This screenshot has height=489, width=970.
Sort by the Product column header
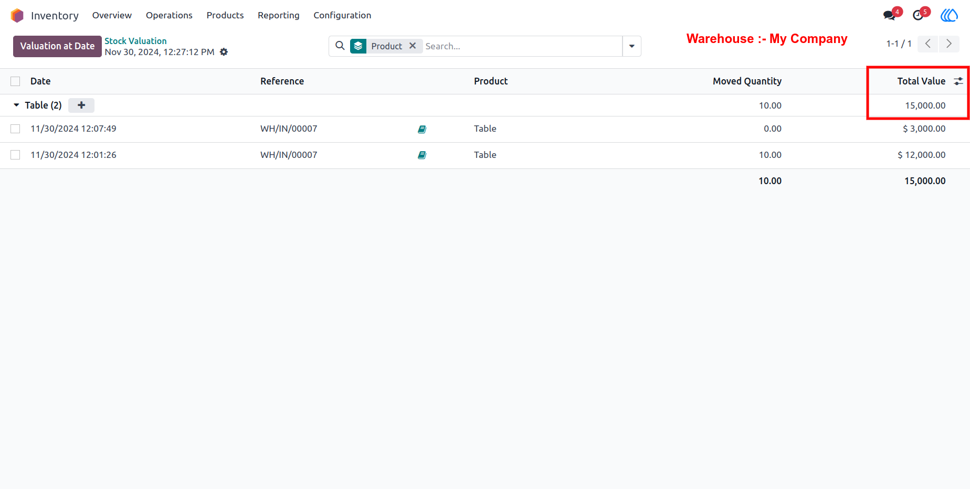coord(491,81)
